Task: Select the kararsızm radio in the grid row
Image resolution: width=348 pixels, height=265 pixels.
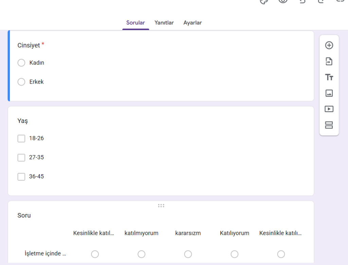Action: tap(188, 254)
